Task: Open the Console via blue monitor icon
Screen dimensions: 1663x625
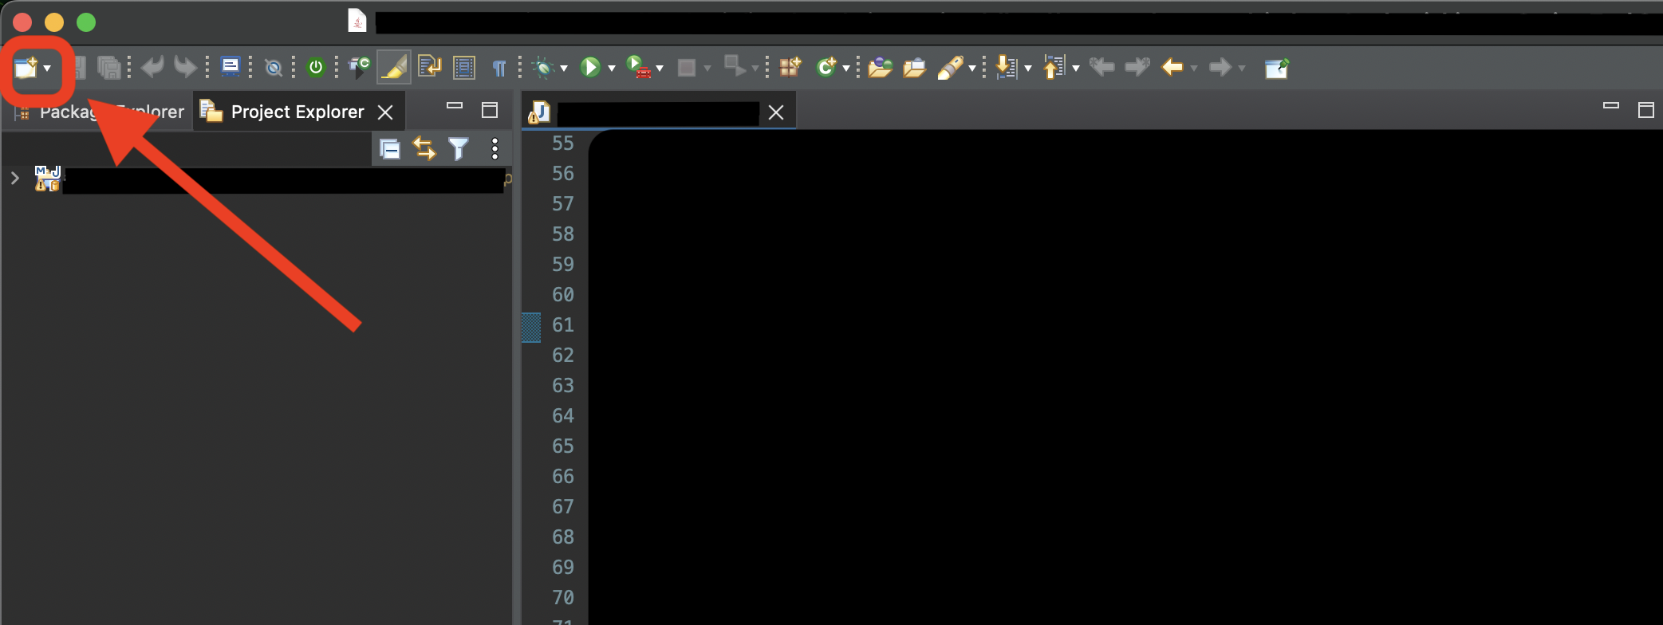Action: (231, 67)
